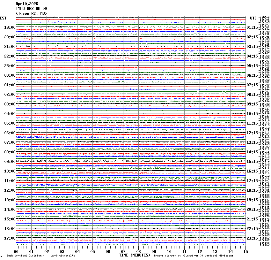Click the UTC timezone header

[253, 18]
